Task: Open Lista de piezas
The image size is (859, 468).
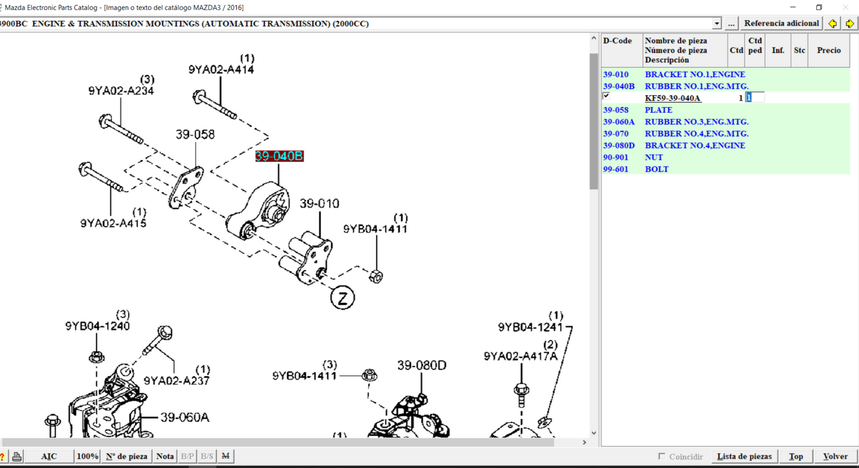Action: [x=744, y=456]
